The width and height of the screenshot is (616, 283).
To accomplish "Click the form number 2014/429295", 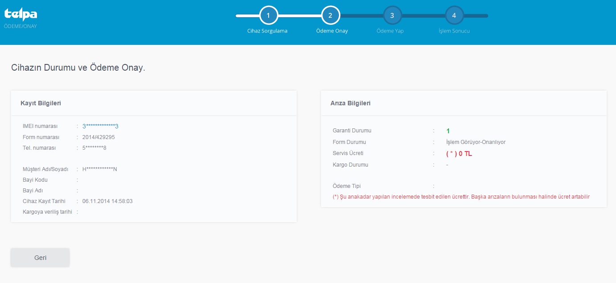I will [x=98, y=137].
